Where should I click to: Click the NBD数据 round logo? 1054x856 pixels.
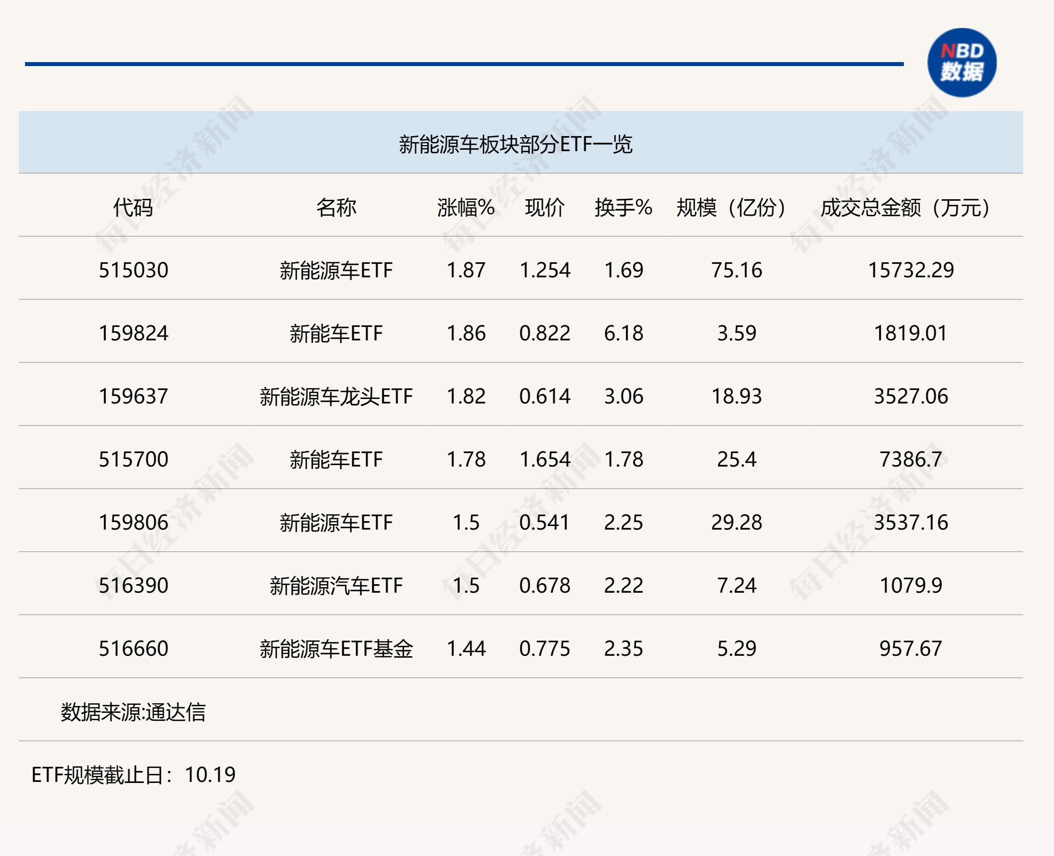pyautogui.click(x=961, y=63)
